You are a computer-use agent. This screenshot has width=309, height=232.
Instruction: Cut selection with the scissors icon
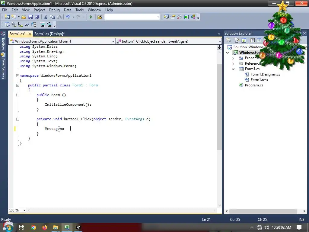46,17
